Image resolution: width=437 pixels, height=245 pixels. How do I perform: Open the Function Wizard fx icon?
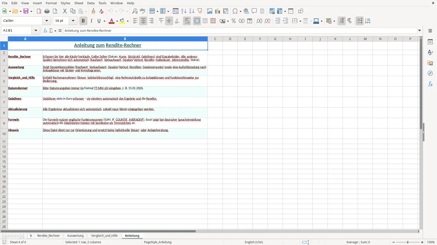tap(46, 30)
